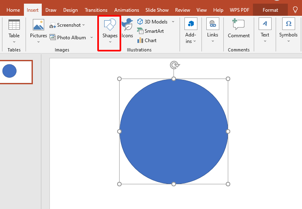Click the Tell Me lightbulb icon
The image size is (302, 209).
point(295,10)
